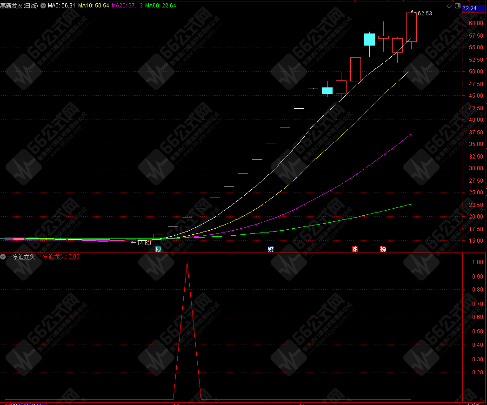The width and height of the screenshot is (487, 405).
Task: Click the 40.00 price axis label
Action: [x=476, y=120]
